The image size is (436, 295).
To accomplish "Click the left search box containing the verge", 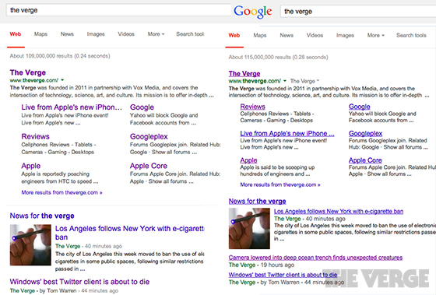I will coord(118,10).
